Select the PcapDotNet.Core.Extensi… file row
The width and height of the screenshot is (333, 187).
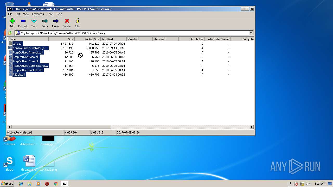(131, 66)
